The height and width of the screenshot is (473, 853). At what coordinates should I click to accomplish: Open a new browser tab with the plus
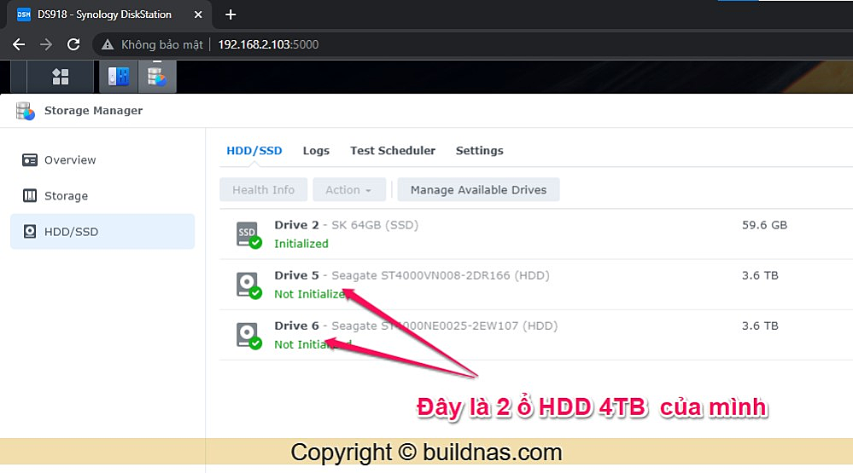point(231,14)
